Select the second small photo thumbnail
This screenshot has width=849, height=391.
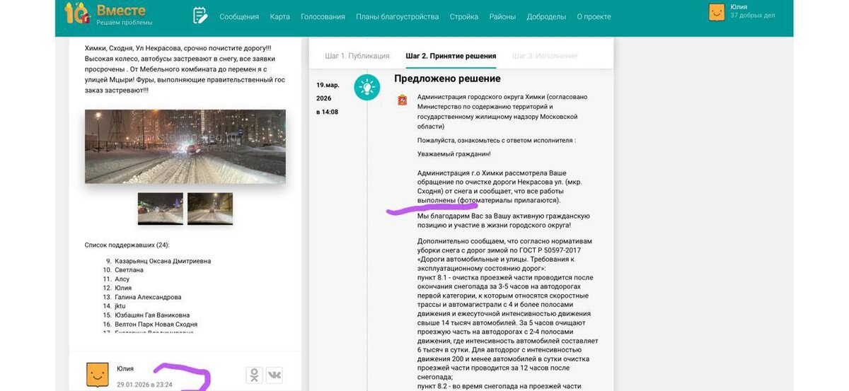click(210, 209)
